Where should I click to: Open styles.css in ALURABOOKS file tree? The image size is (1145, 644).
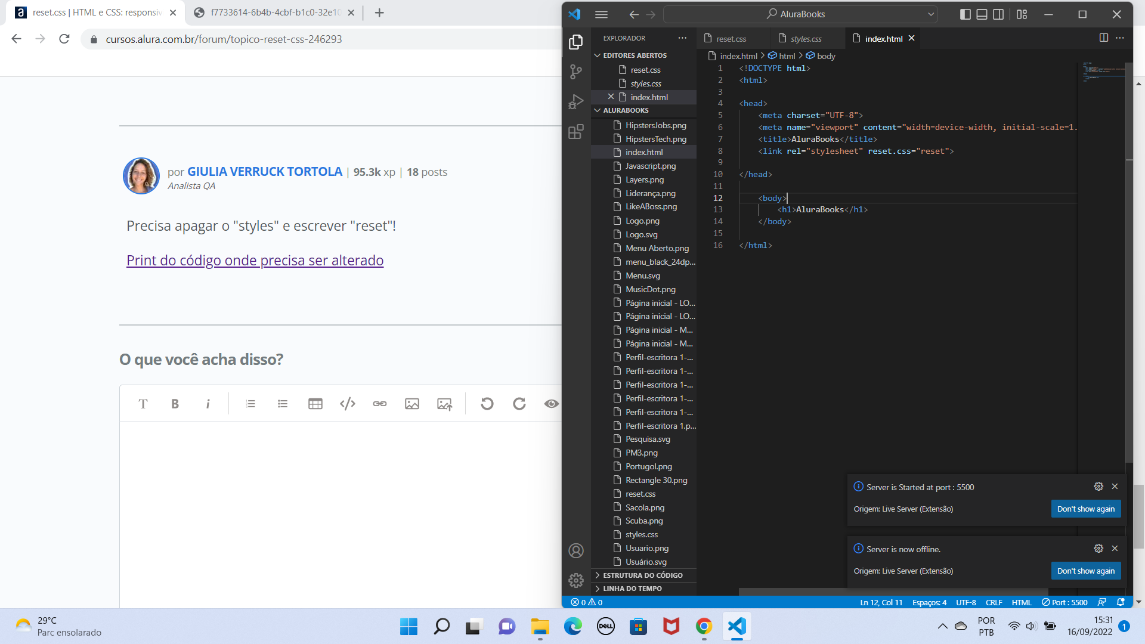642,534
